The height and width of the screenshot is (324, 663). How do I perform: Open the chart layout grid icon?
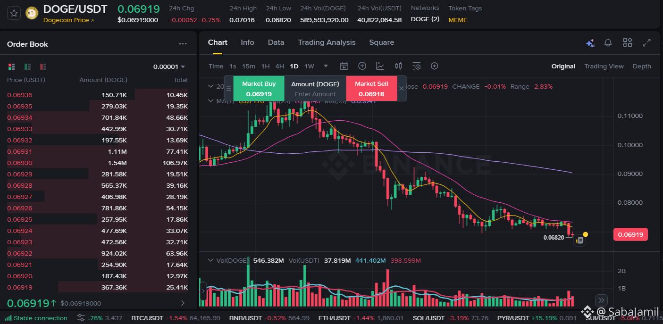627,43
